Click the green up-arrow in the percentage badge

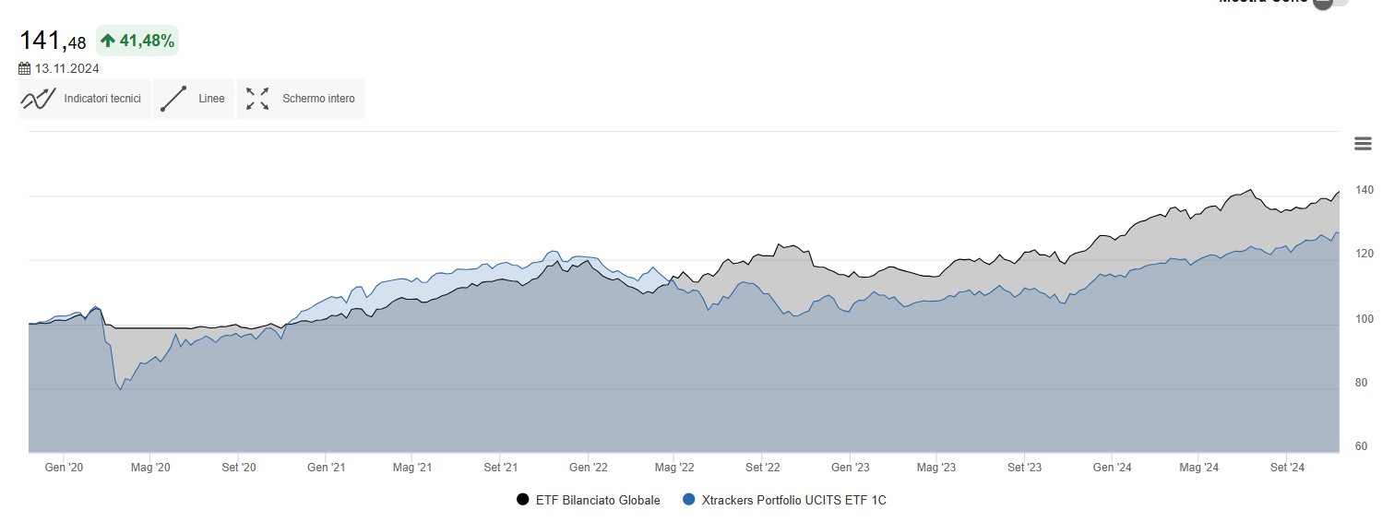[108, 41]
